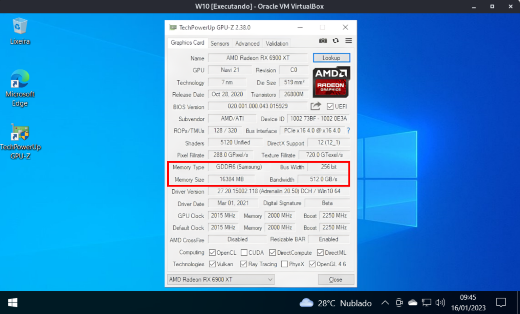Select the Lixeira recycle bin icon

click(20, 31)
